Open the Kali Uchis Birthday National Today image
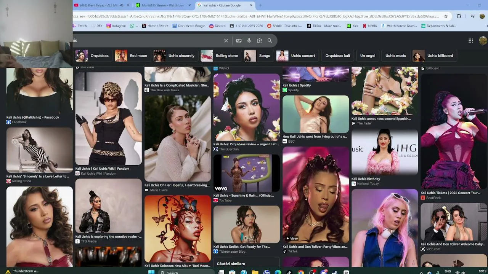The image size is (488, 274). coord(384,152)
